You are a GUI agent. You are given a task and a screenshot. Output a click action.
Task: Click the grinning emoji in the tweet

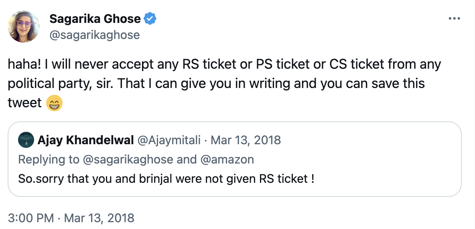pos(54,103)
